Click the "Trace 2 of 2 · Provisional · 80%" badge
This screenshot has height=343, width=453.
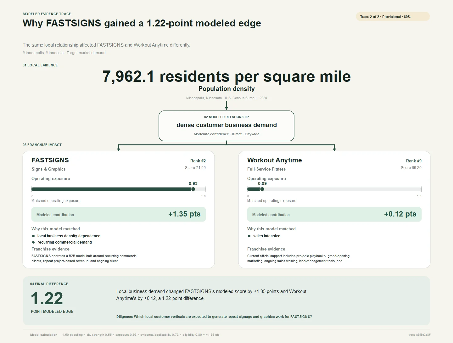(x=393, y=17)
